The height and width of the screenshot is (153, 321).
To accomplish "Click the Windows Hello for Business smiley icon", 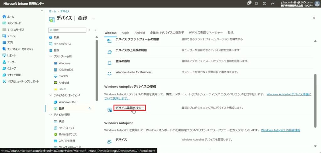I will pyautogui.click(x=109, y=73).
